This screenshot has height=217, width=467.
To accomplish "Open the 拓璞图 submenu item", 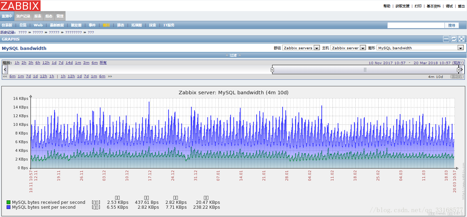I will [x=137, y=25].
